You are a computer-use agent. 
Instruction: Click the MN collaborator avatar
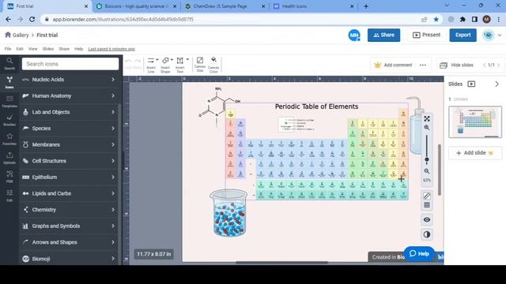(x=354, y=35)
